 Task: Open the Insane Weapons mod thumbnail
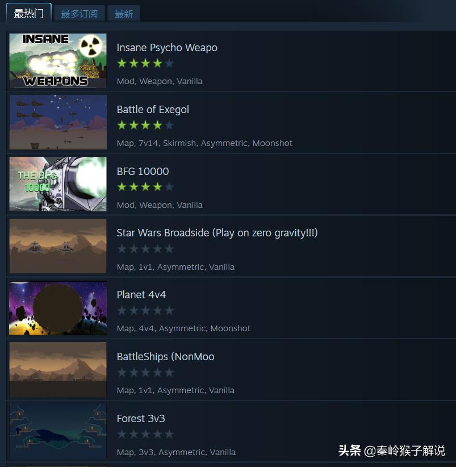pyautogui.click(x=58, y=60)
